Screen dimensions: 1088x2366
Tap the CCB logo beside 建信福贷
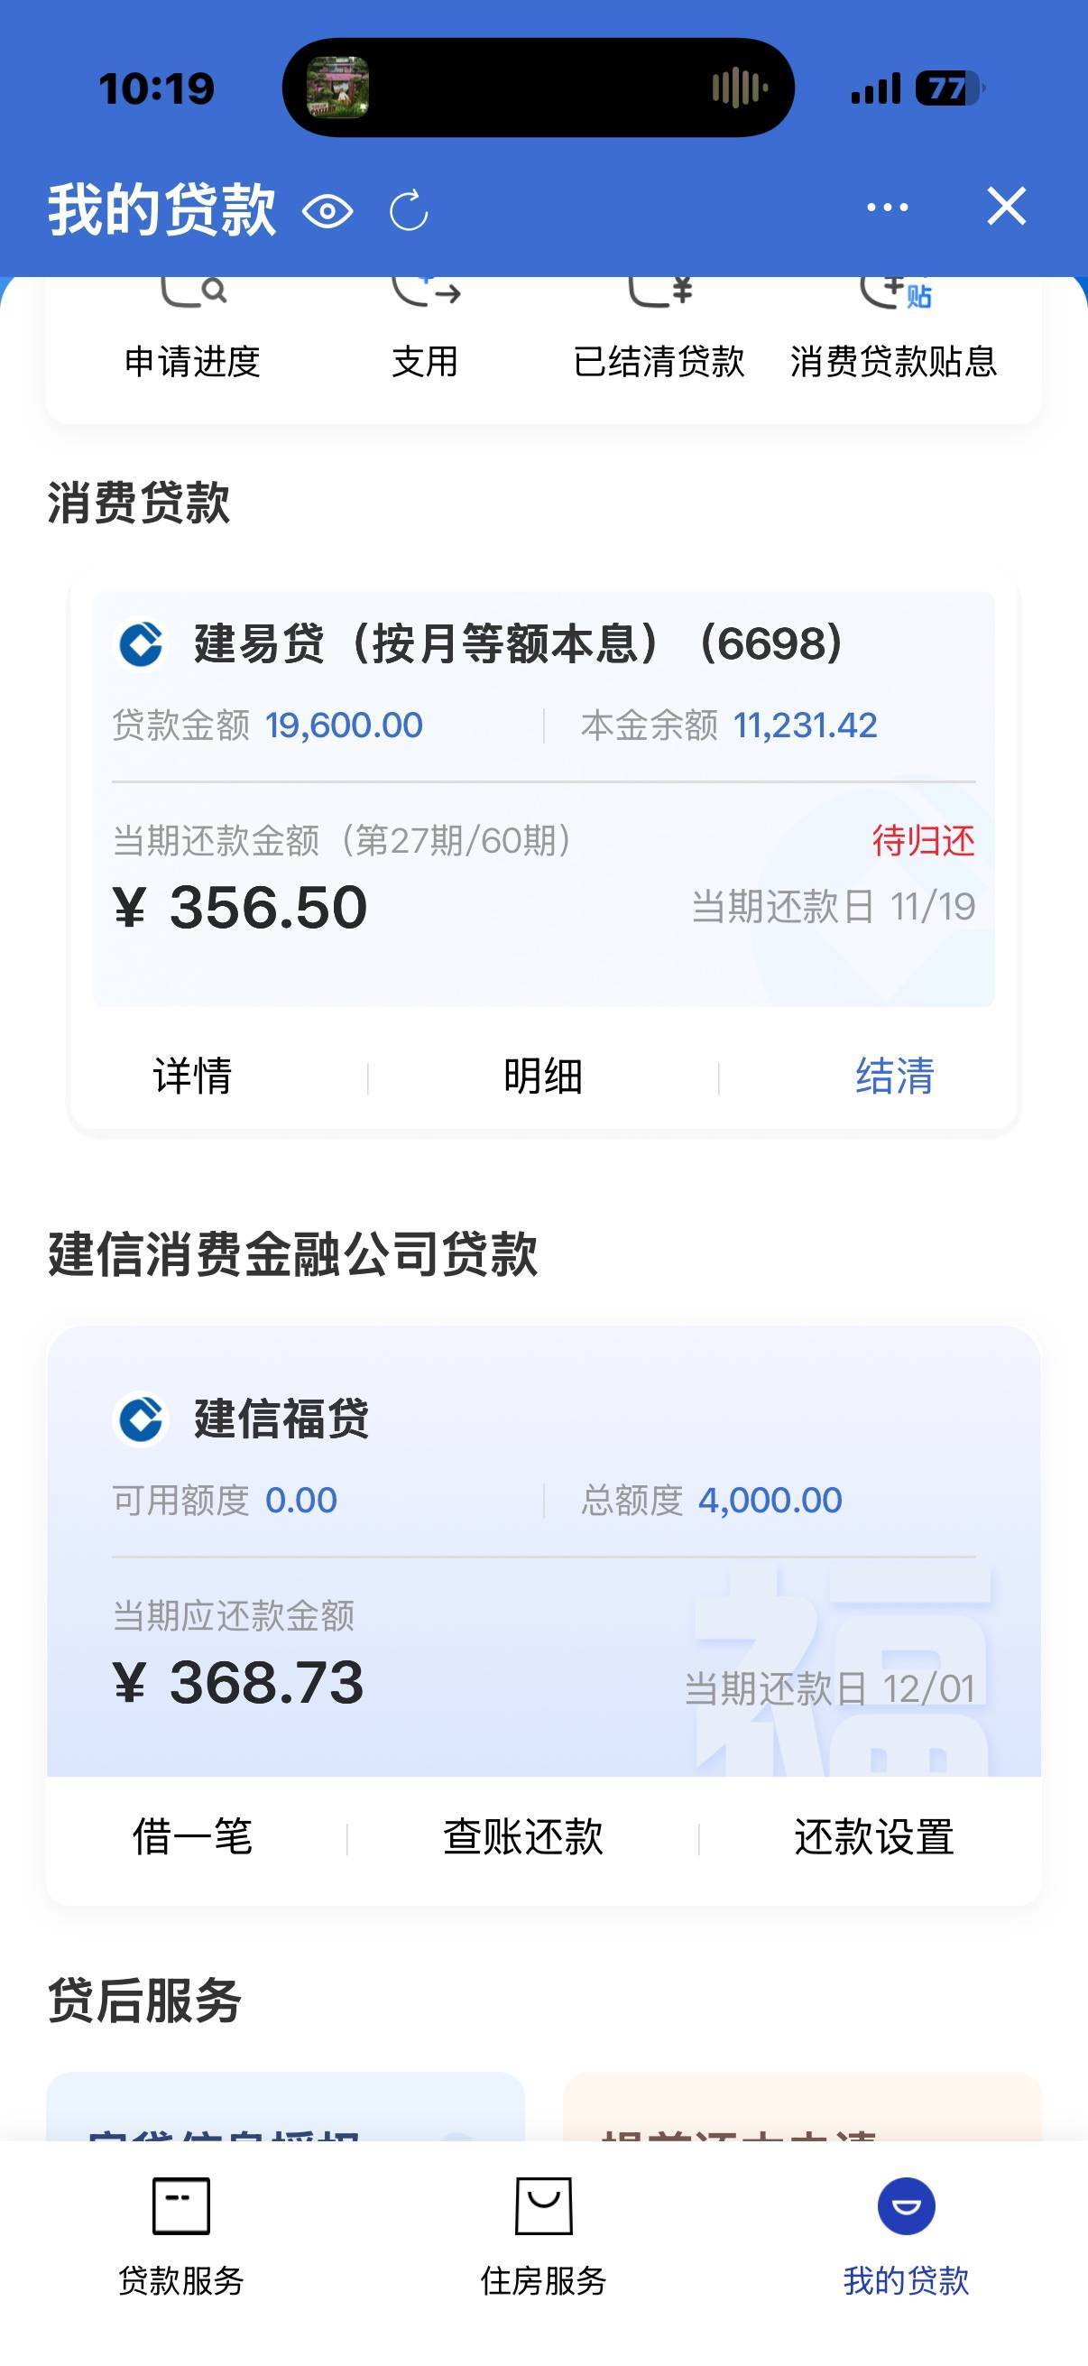click(142, 1419)
